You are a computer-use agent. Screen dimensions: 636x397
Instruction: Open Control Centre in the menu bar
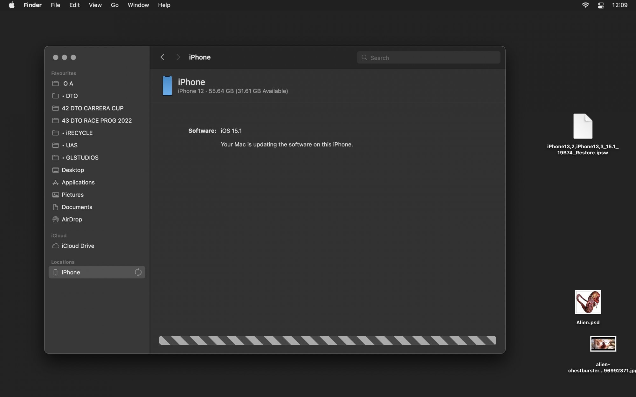[x=601, y=5]
